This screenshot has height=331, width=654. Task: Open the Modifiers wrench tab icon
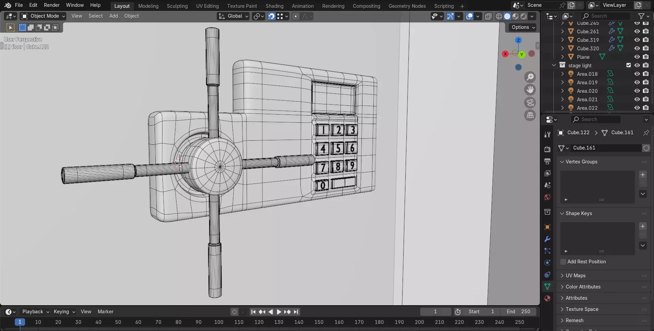[x=547, y=239]
